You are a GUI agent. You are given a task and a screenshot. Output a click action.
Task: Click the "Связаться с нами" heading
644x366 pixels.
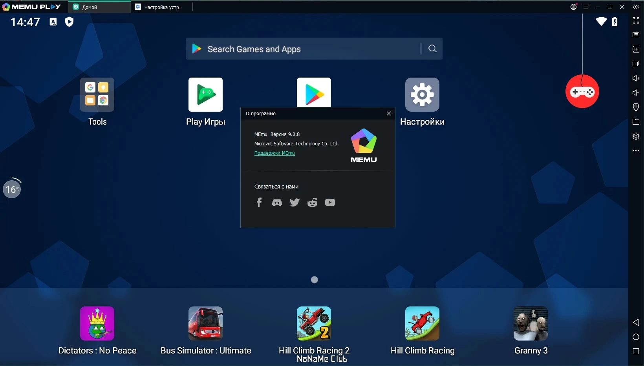pyautogui.click(x=276, y=187)
